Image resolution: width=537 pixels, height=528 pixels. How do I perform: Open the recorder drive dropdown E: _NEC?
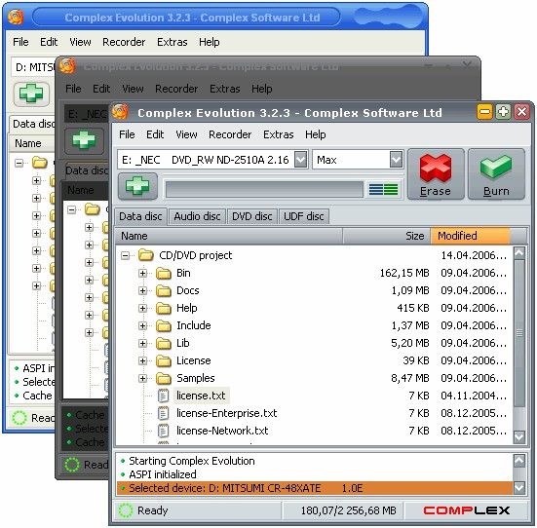(301, 160)
